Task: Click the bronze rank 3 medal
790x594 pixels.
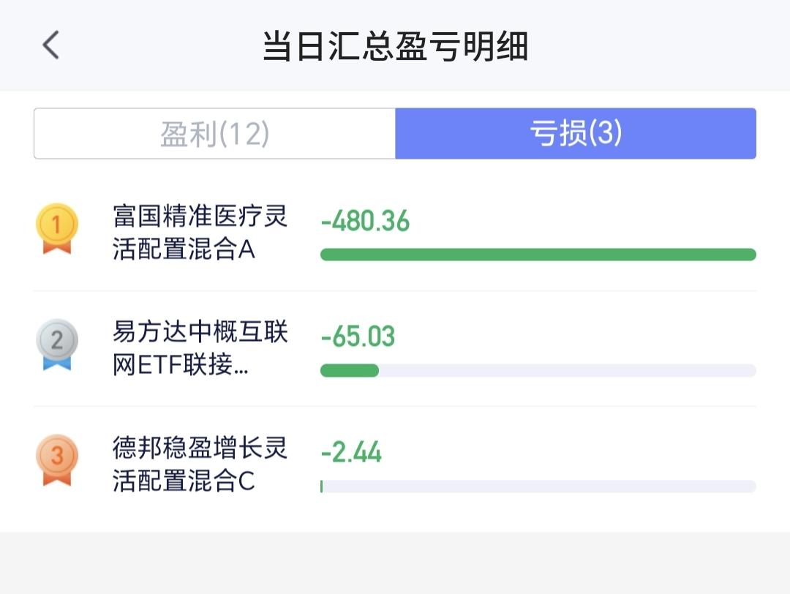Action: click(57, 459)
